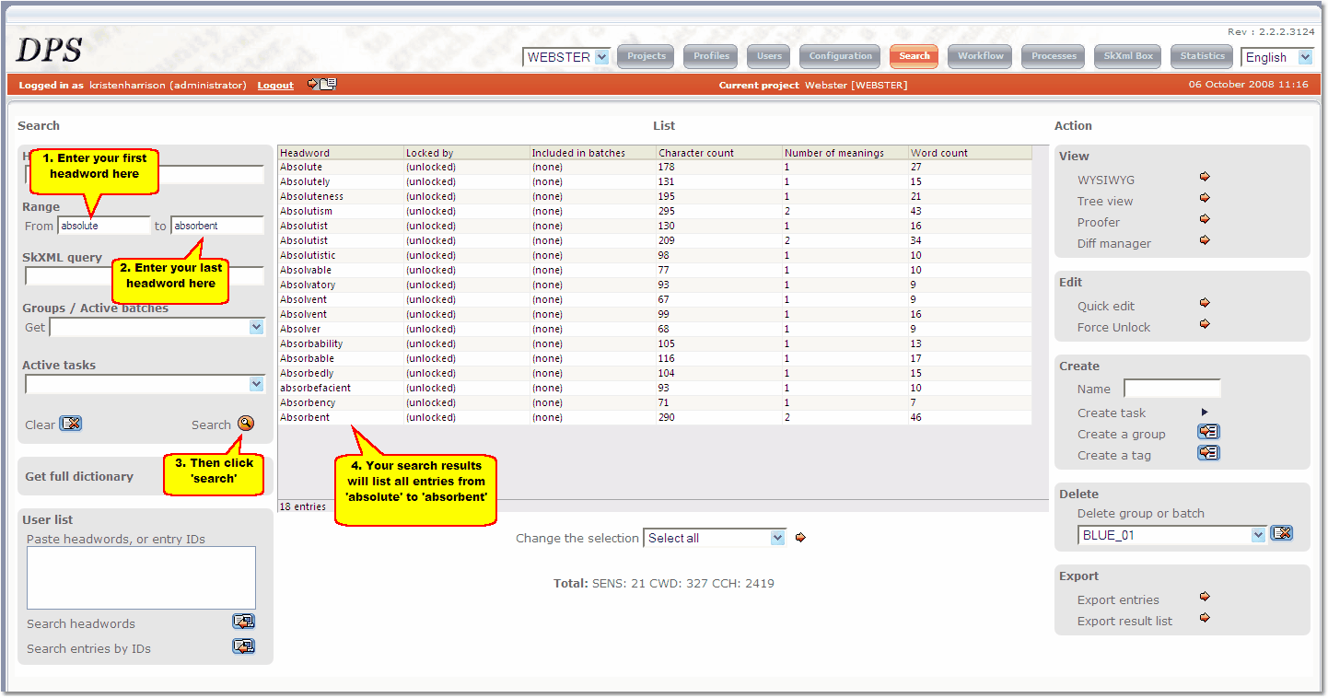Sort by Locked by column header
Screen dimensions: 1328x698
click(x=467, y=153)
